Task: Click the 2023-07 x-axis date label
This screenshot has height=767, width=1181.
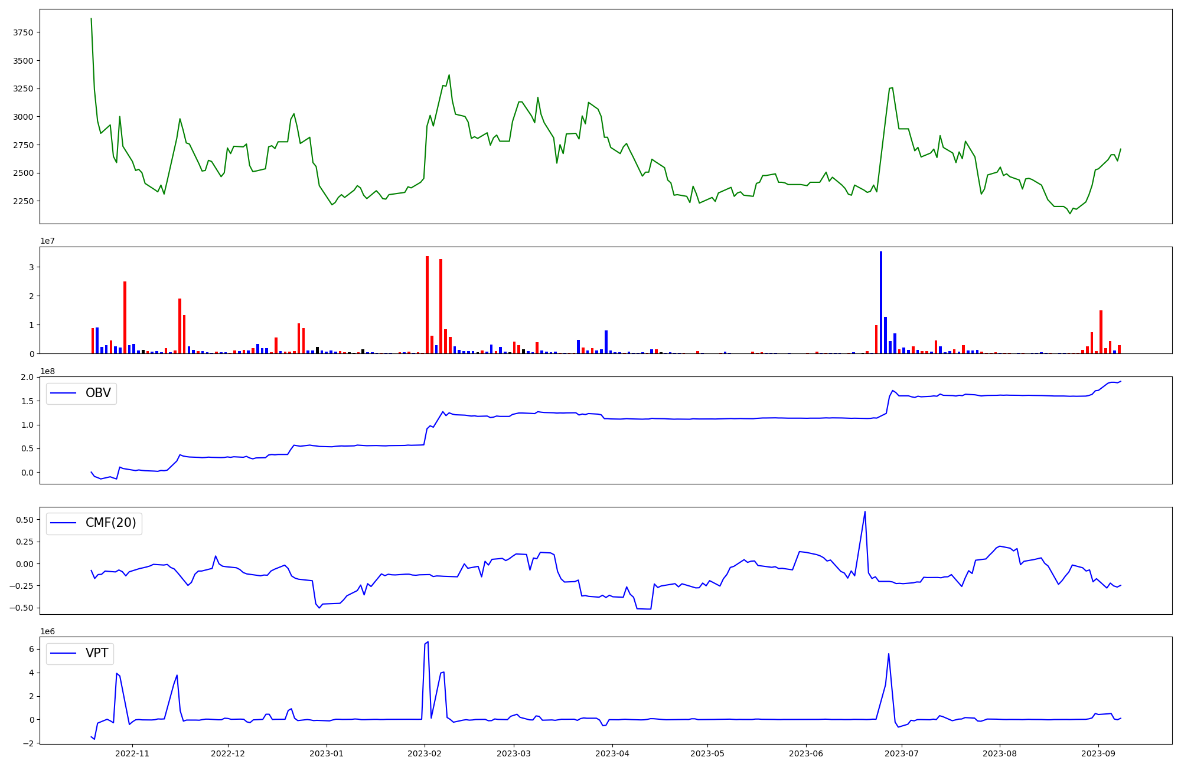Action: coord(902,753)
